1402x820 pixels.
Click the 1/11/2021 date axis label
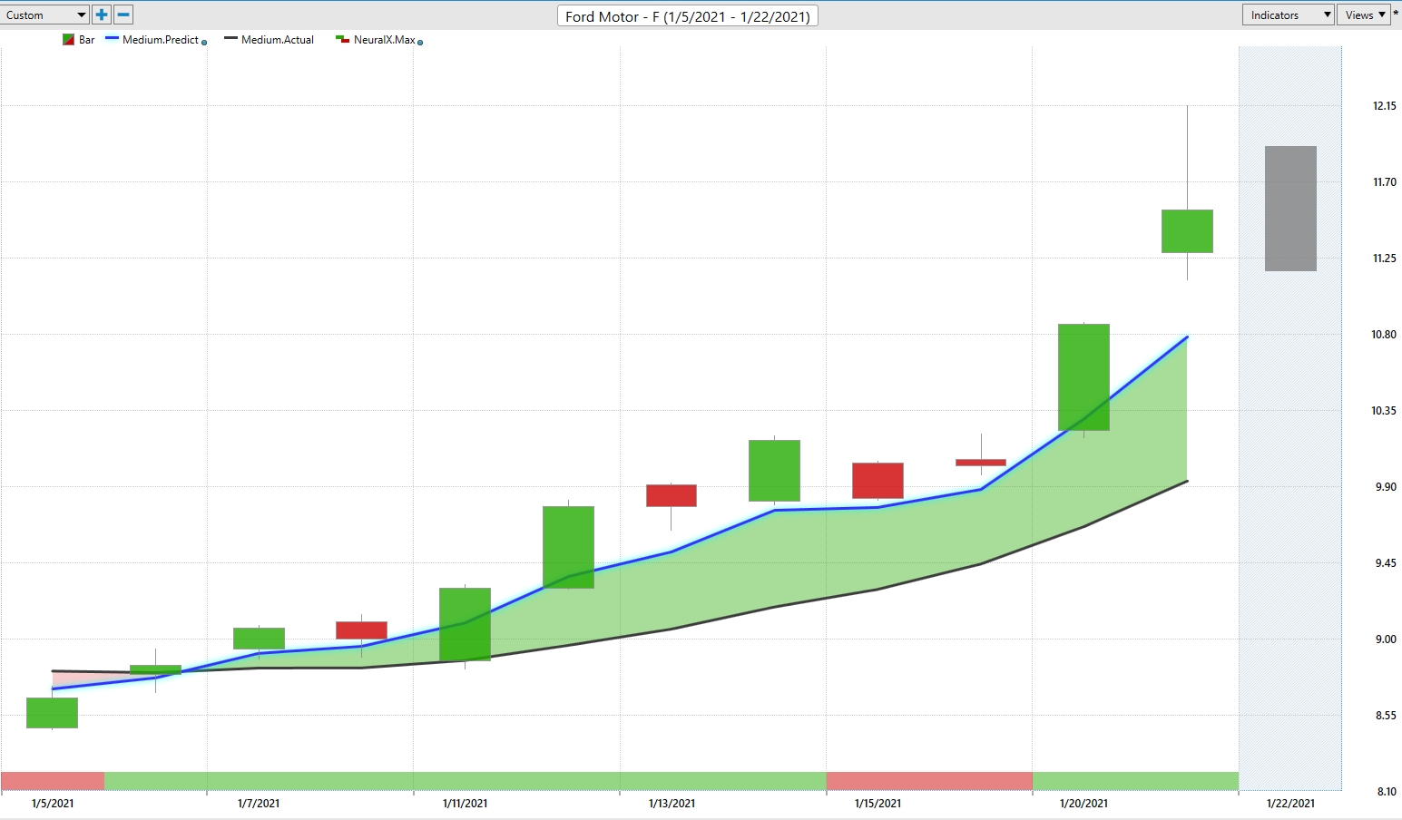coord(465,804)
